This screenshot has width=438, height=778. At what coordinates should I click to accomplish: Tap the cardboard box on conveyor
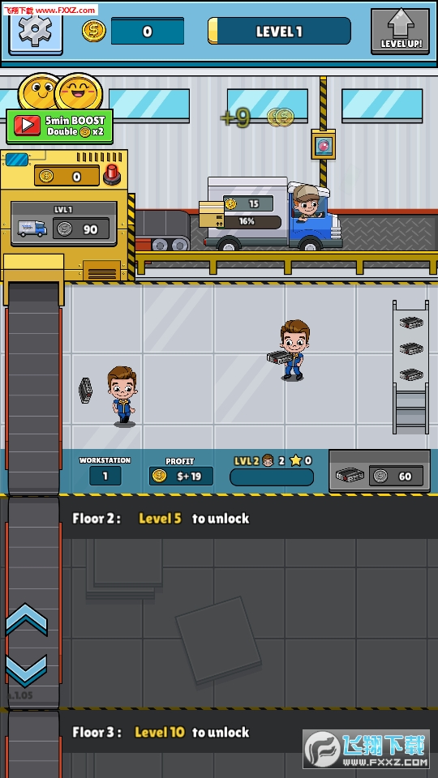pyautogui.click(x=211, y=214)
